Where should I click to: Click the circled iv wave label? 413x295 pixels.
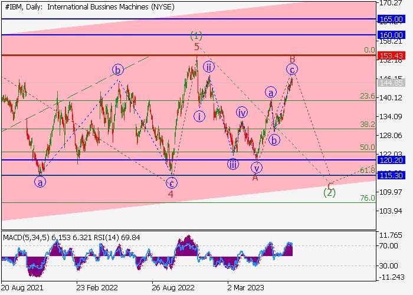click(241, 113)
